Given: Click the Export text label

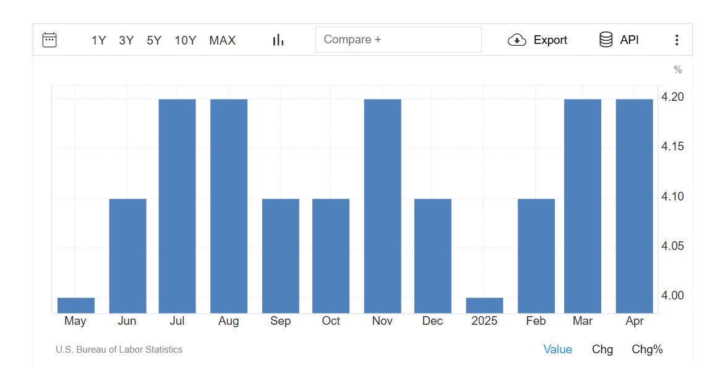Looking at the screenshot, I should click(550, 40).
